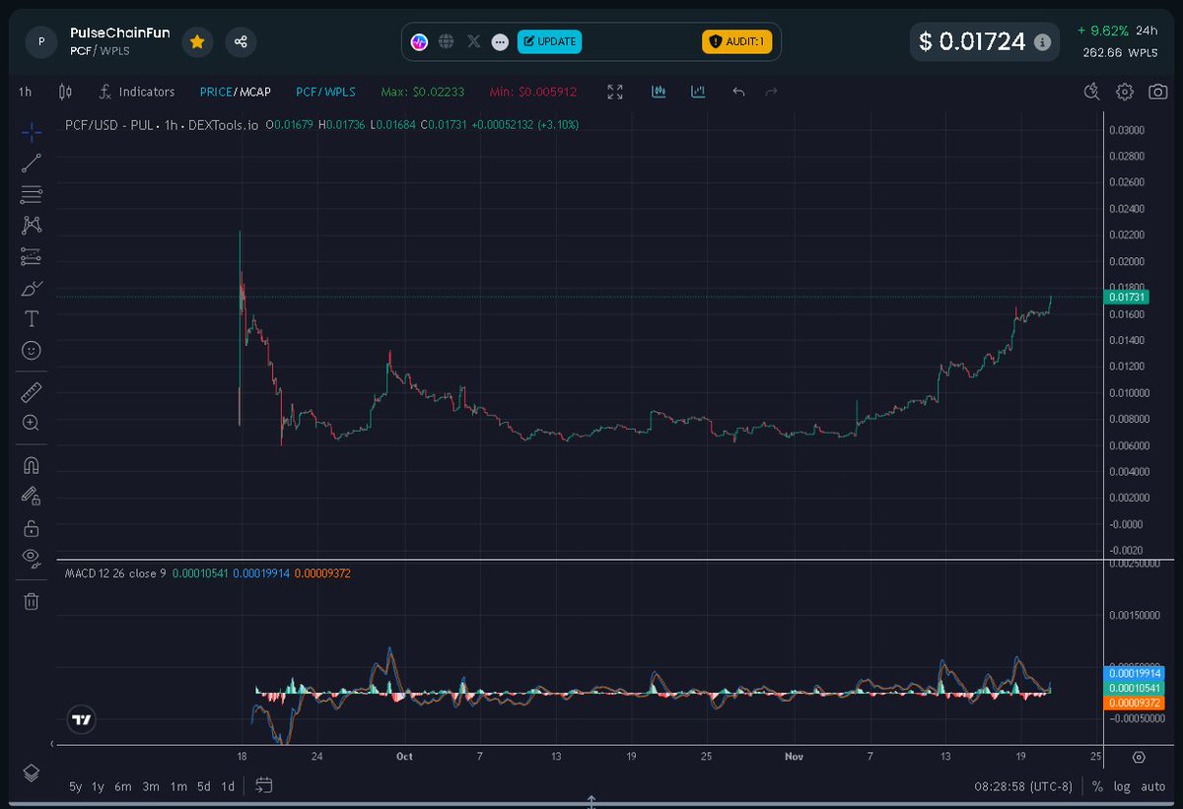Toggle the favorite star for PulseChainFun

pos(197,41)
